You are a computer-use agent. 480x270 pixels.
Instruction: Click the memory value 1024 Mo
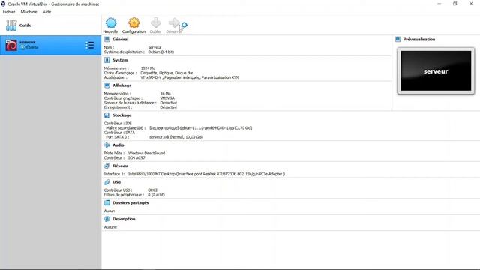pyautogui.click(x=148, y=68)
